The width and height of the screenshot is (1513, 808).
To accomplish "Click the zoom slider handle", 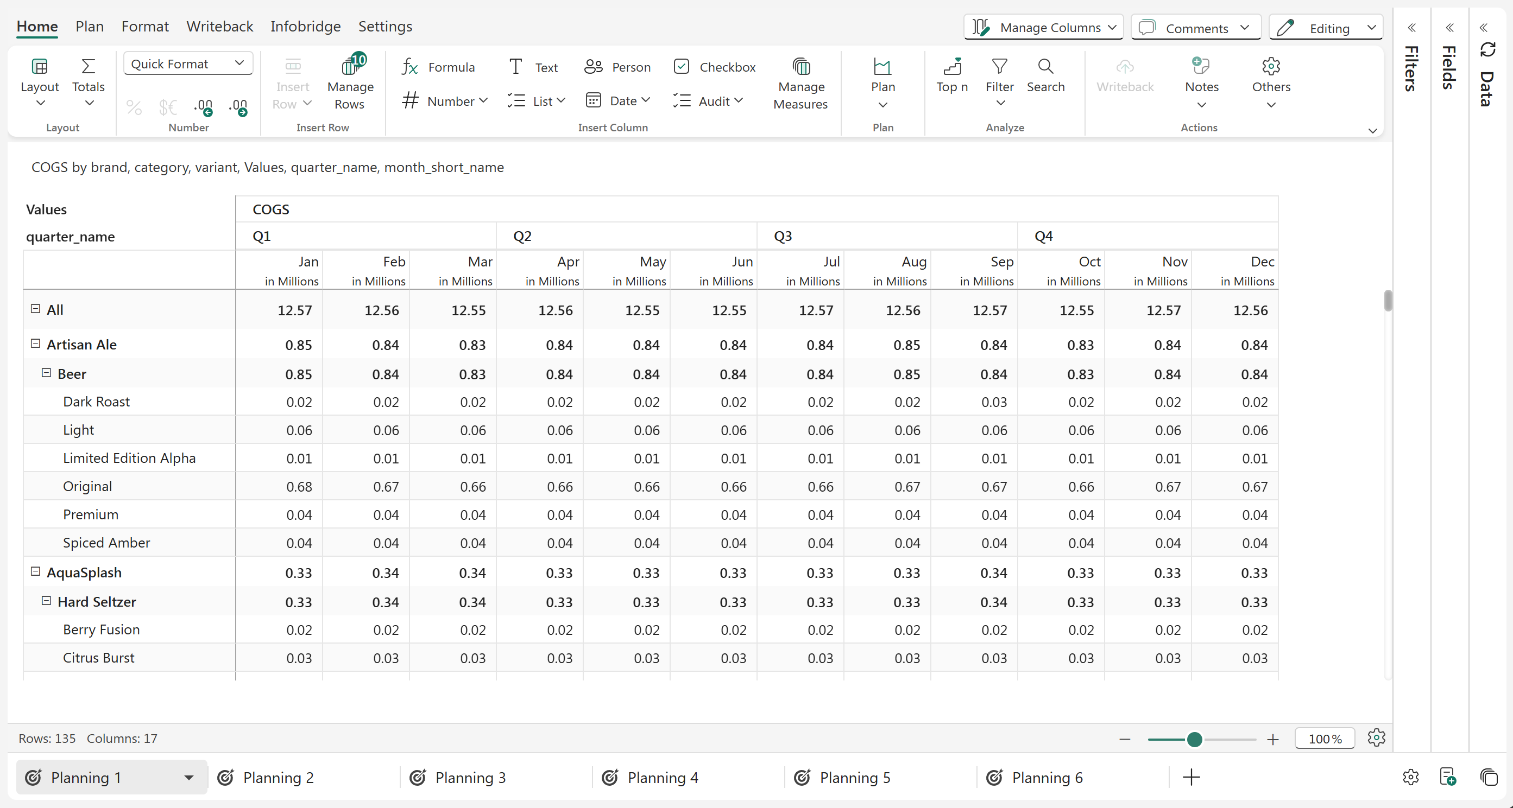I will 1194,739.
